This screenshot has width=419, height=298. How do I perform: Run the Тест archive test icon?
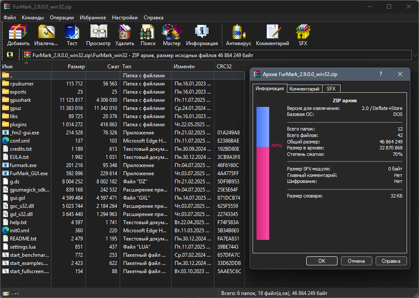pos(72,32)
